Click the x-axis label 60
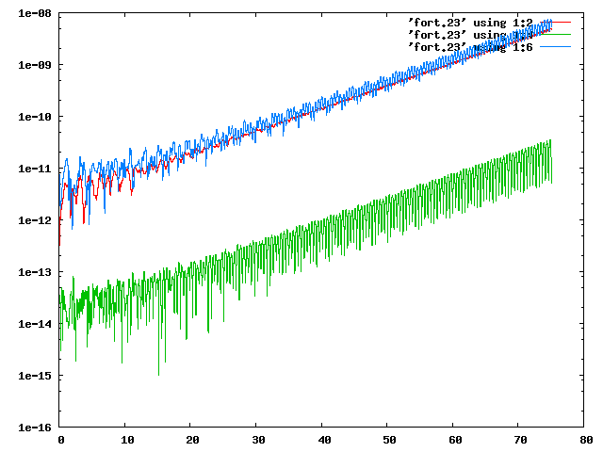Viewport: 603px width, 452px height. [x=455, y=440]
